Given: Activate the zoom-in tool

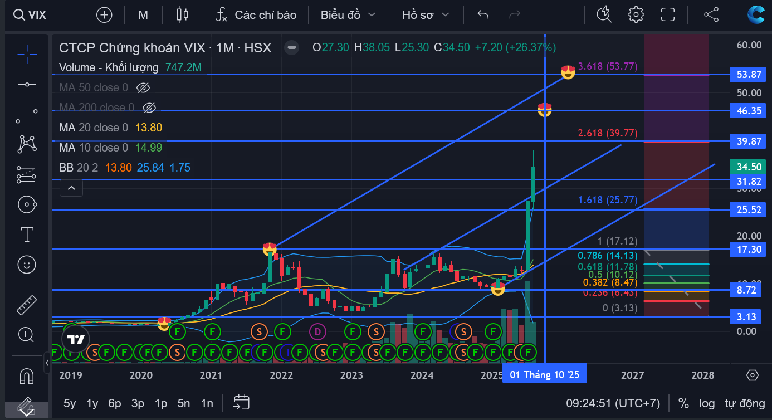Looking at the screenshot, I should click(27, 335).
